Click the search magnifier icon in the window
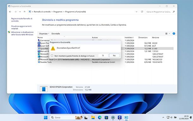Screen dimensions: 193x121 (174, 12)
